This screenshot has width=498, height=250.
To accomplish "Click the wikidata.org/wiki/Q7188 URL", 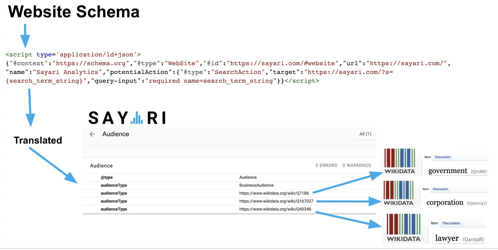I will [274, 193].
